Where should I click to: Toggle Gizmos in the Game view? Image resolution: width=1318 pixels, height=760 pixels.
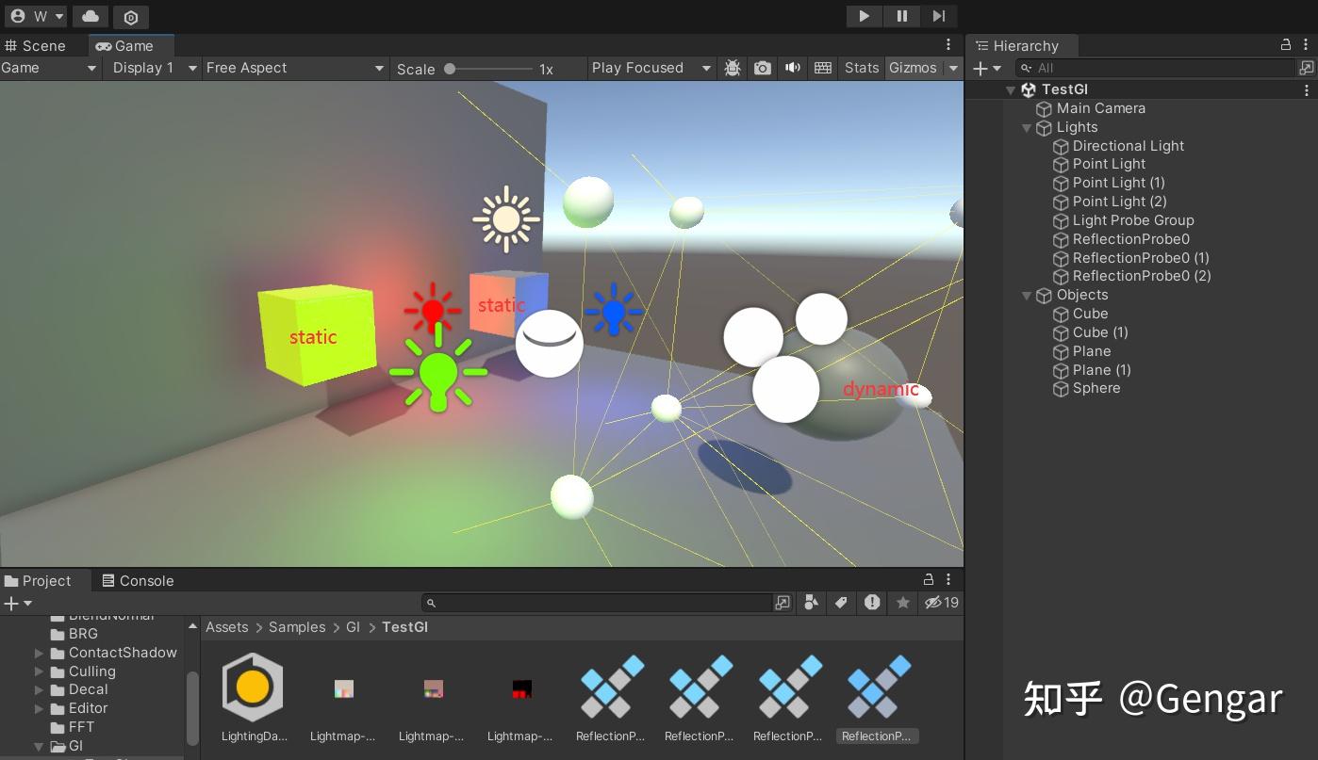(x=914, y=68)
